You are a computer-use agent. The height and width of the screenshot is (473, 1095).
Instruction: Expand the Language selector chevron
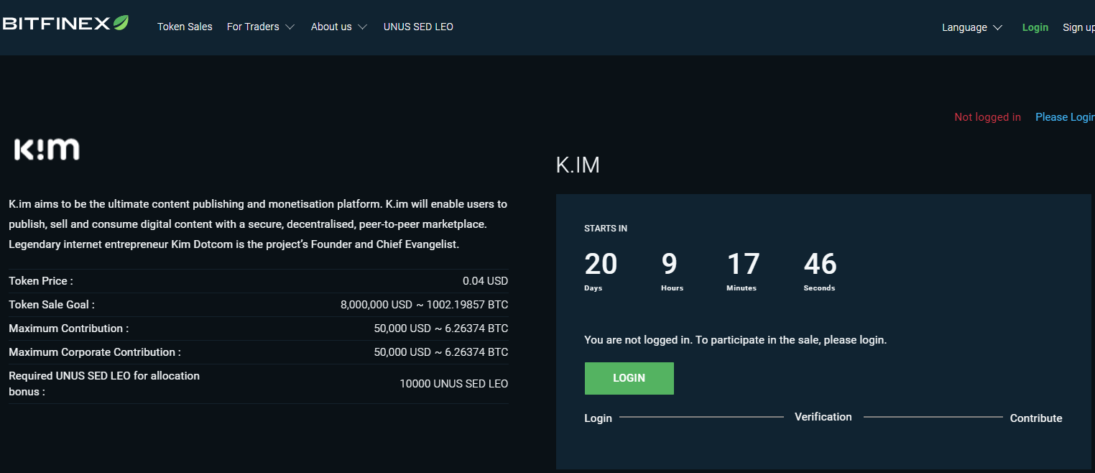pos(997,28)
